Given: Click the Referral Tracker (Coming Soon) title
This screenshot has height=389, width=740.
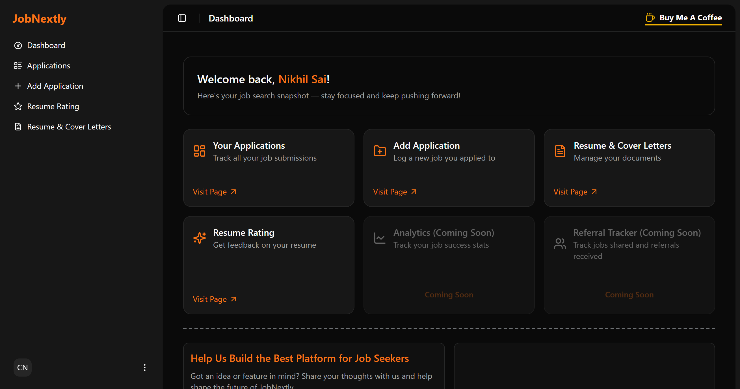Looking at the screenshot, I should click(637, 233).
